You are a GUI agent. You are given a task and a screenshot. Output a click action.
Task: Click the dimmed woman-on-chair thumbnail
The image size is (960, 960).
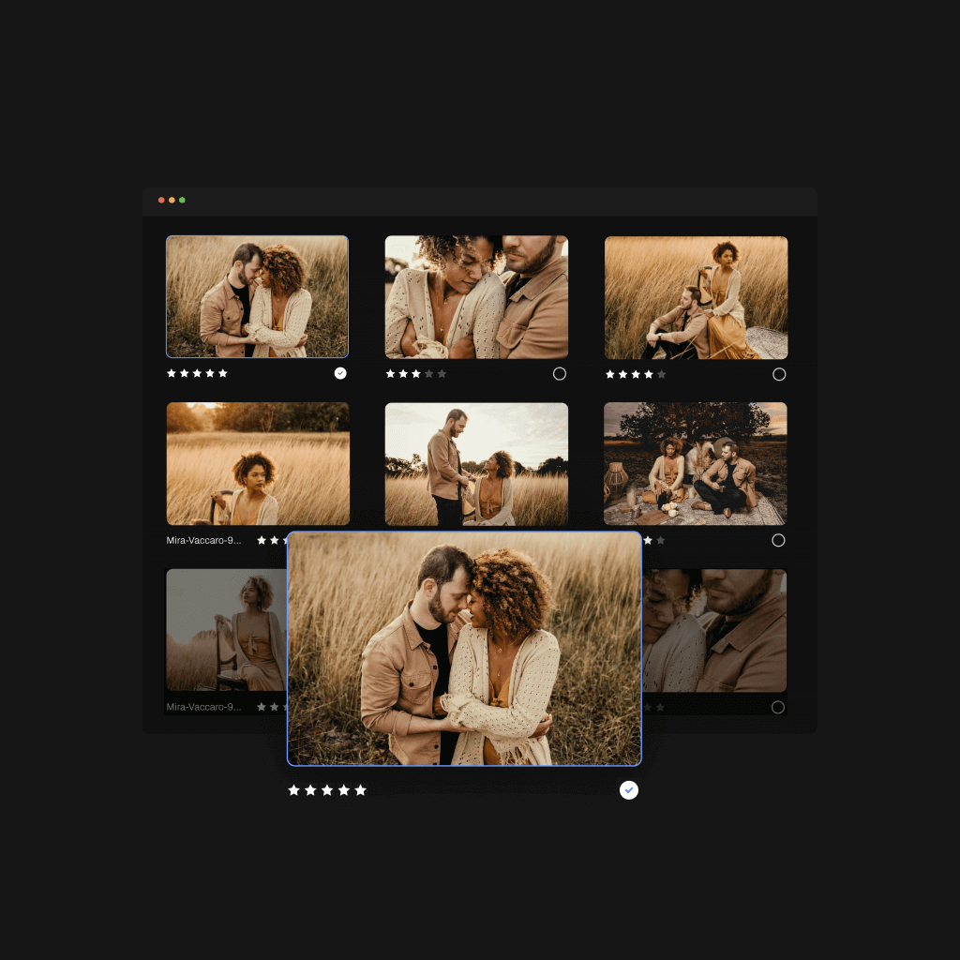[x=225, y=630]
